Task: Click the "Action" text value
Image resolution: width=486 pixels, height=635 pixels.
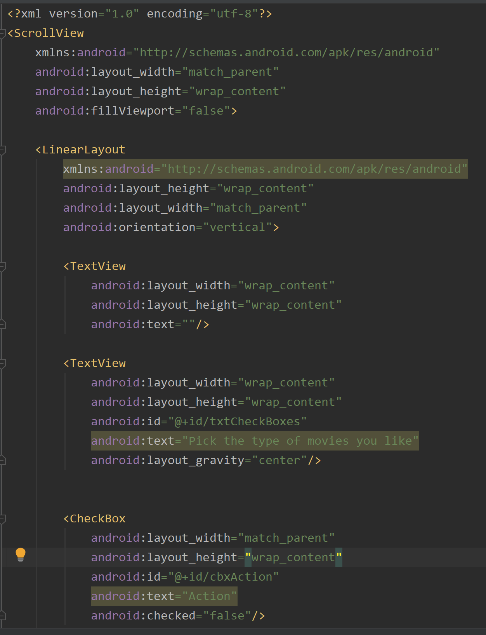Action: [x=209, y=596]
